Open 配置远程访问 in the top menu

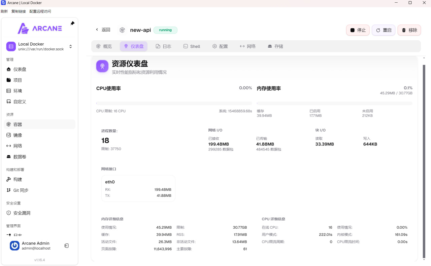(x=40, y=11)
